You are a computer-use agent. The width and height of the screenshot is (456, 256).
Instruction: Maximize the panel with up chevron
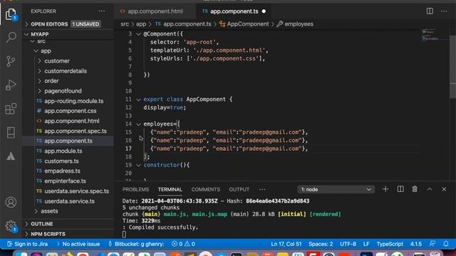coord(430,189)
